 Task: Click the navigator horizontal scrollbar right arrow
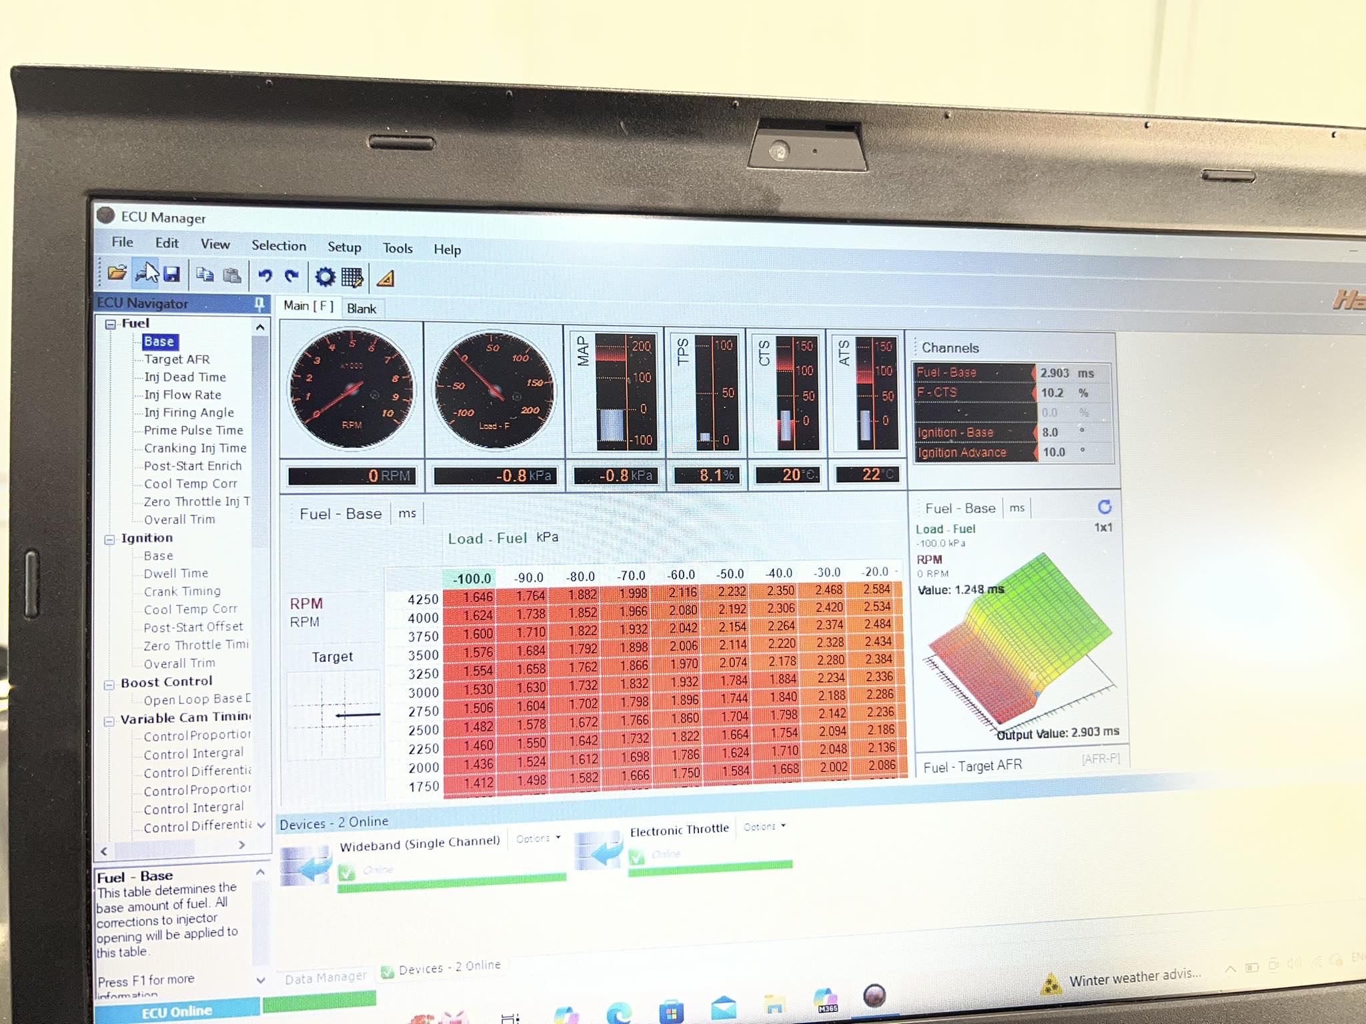point(241,845)
